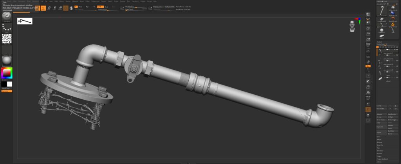Click the head camera view gizmo

tap(353, 26)
